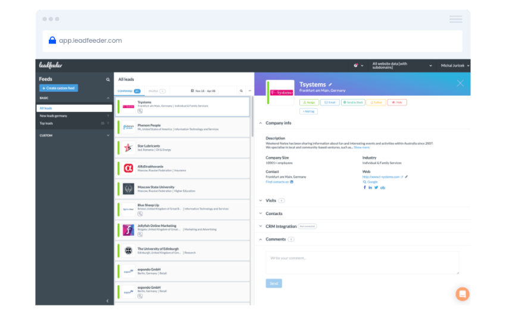
Task: Open the Michal Juricek user menu
Action: (x=455, y=65)
